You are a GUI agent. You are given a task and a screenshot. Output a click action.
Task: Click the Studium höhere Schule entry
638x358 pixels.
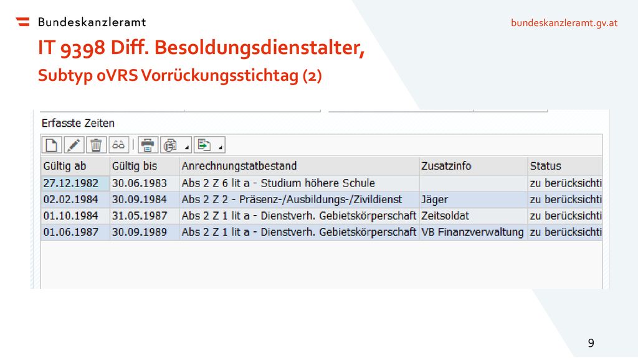[x=299, y=183]
